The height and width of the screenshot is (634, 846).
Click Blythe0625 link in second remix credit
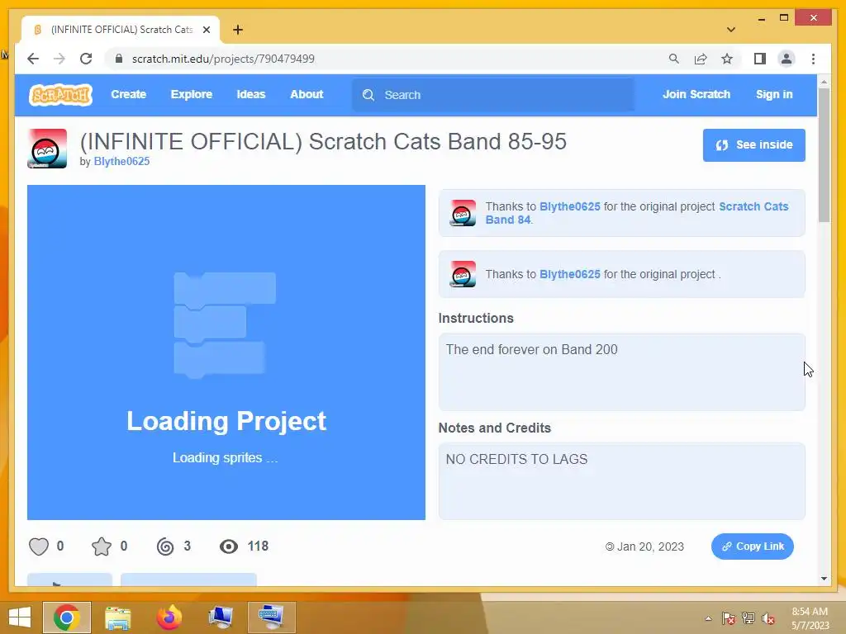point(570,274)
